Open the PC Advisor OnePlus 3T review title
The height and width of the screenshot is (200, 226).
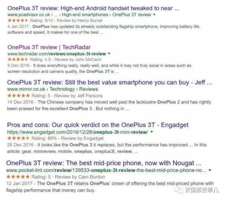pos(93,8)
